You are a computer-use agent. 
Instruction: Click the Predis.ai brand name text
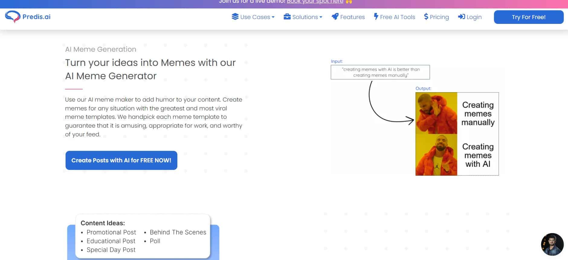(37, 17)
